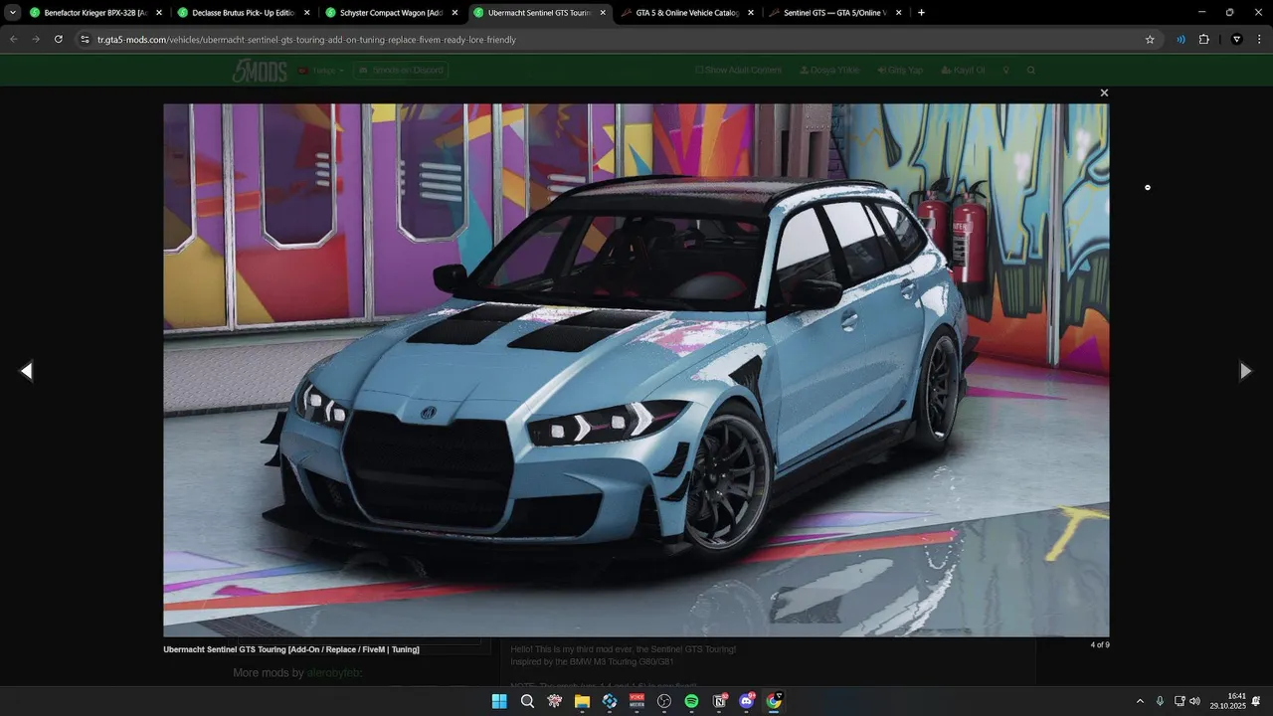Open the Voicemeeter taskbar app
Screen dimensions: 1273x716
(x=636, y=701)
